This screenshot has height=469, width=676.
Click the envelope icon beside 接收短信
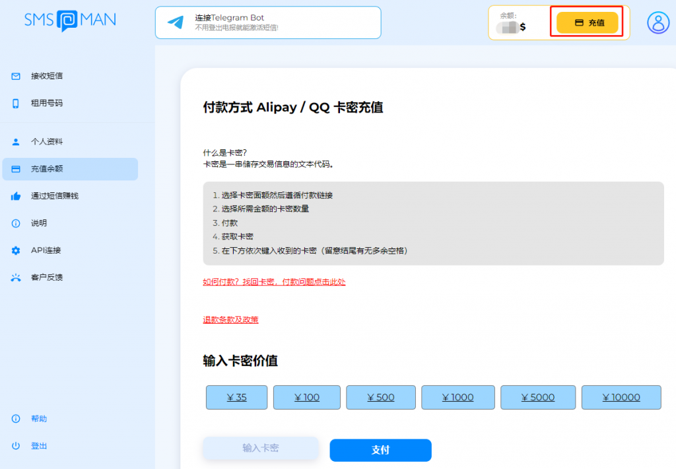[16, 77]
